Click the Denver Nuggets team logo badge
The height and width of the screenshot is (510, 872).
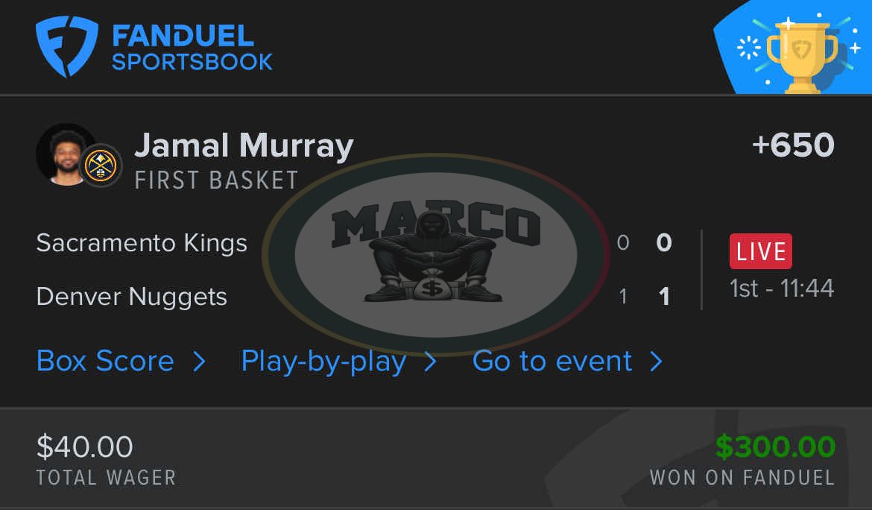tap(101, 166)
